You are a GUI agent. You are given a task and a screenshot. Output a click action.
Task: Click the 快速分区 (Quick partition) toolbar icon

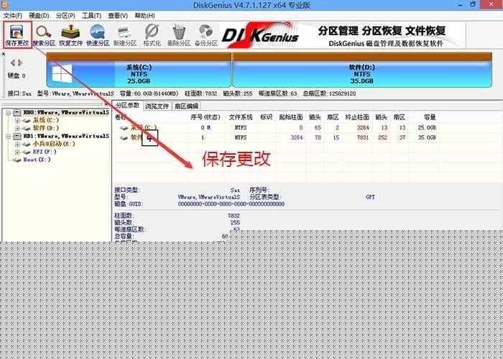pyautogui.click(x=98, y=35)
